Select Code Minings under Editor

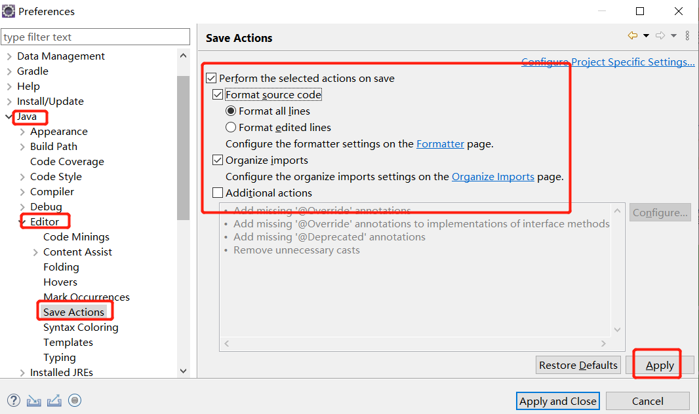click(x=76, y=237)
